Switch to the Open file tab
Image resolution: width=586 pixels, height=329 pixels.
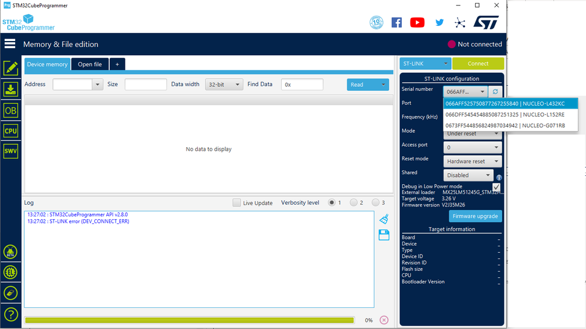[90, 65]
